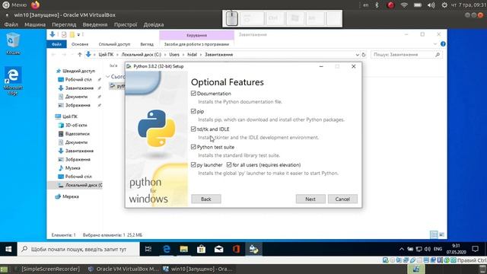
Task: Collapse the Сьогодні group chevron
Action: tap(108, 76)
